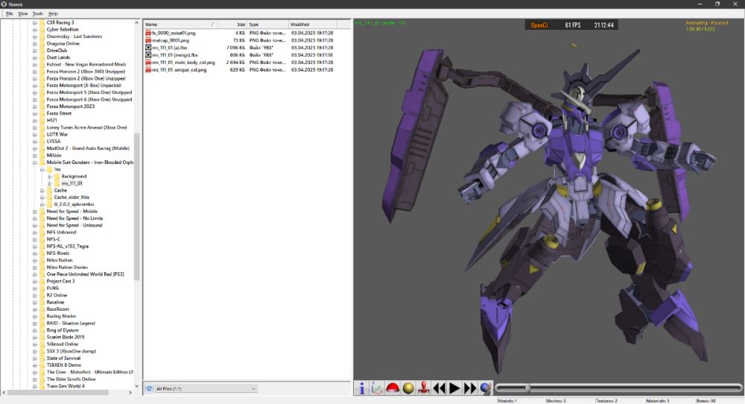The height and width of the screenshot is (404, 745).
Task: Select the fx_0000_noise01.png file icon
Action: pos(148,34)
